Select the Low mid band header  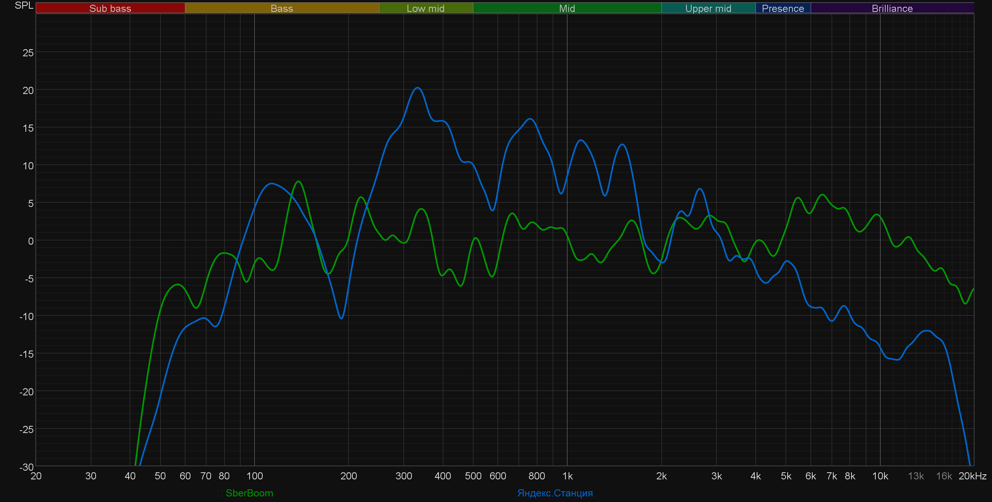click(x=425, y=8)
